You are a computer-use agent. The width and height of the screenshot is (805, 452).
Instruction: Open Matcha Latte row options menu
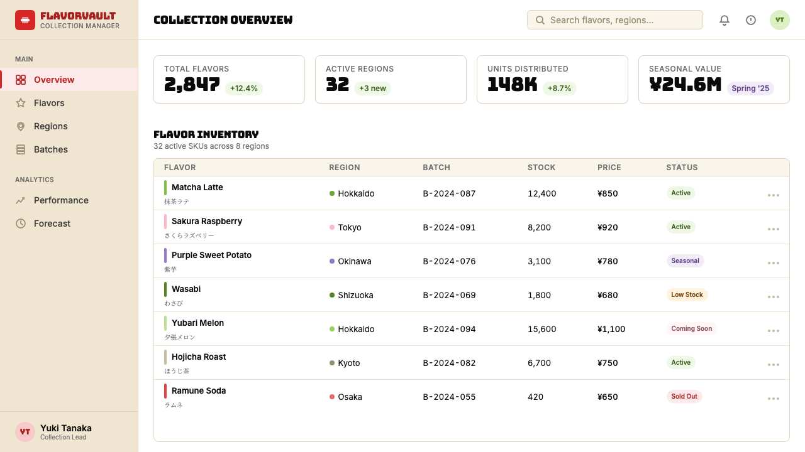[774, 194]
